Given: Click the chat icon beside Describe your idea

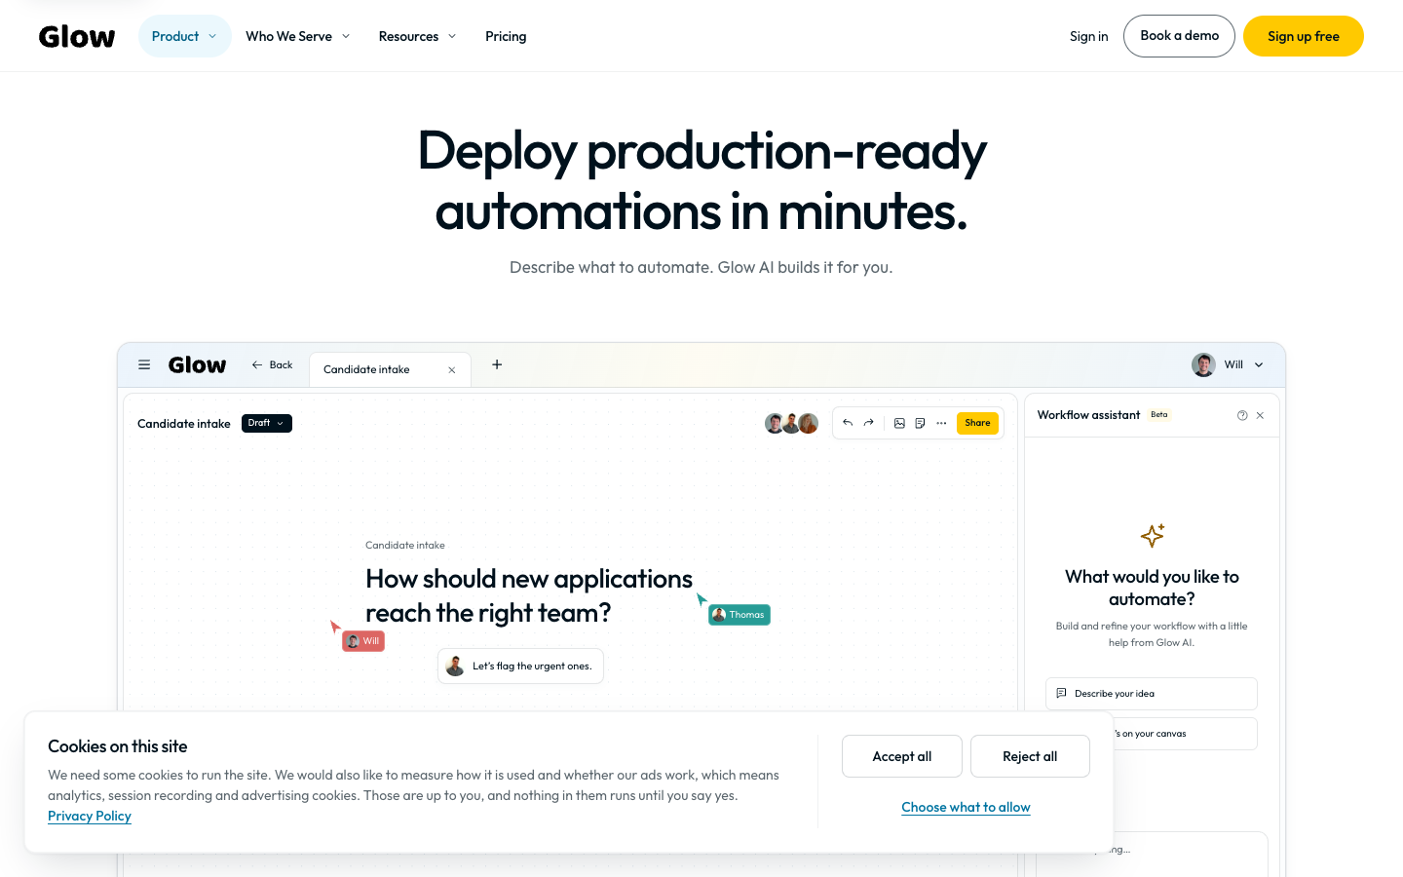Looking at the screenshot, I should 1061,693.
